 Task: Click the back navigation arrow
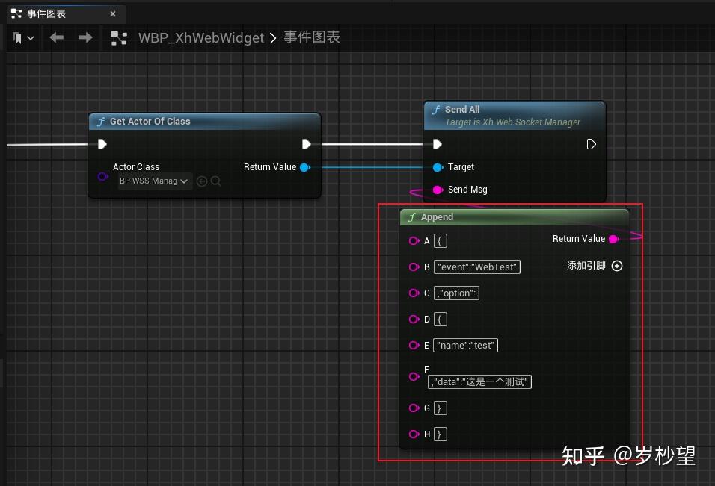[x=56, y=37]
